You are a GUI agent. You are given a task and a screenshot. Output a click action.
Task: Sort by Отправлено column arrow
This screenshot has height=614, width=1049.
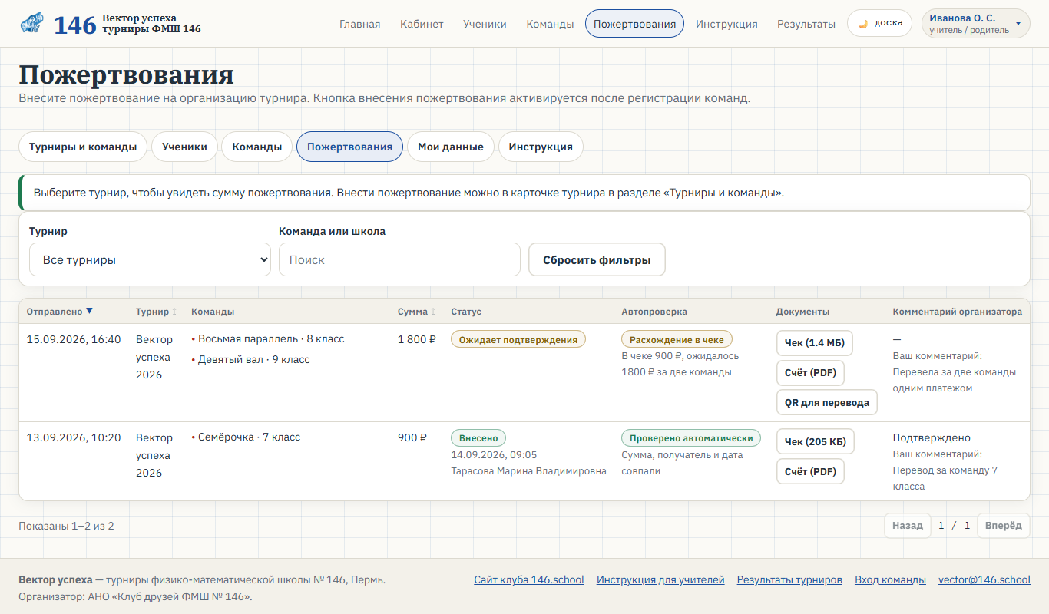click(89, 311)
